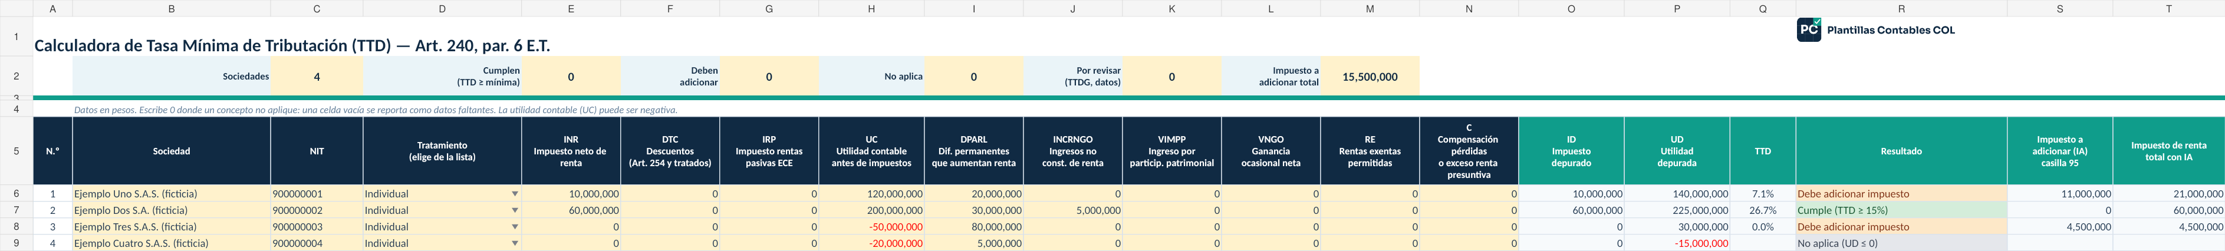Select column R header
Image resolution: width=2225 pixels, height=251 pixels.
pyautogui.click(x=1901, y=9)
